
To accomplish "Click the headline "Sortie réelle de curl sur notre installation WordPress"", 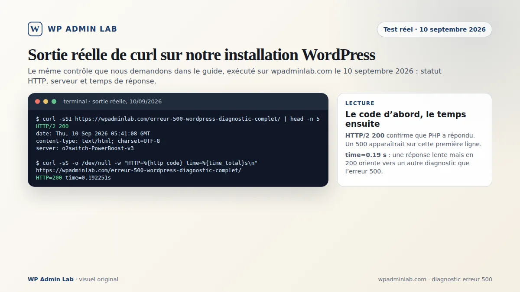I will (x=201, y=55).
